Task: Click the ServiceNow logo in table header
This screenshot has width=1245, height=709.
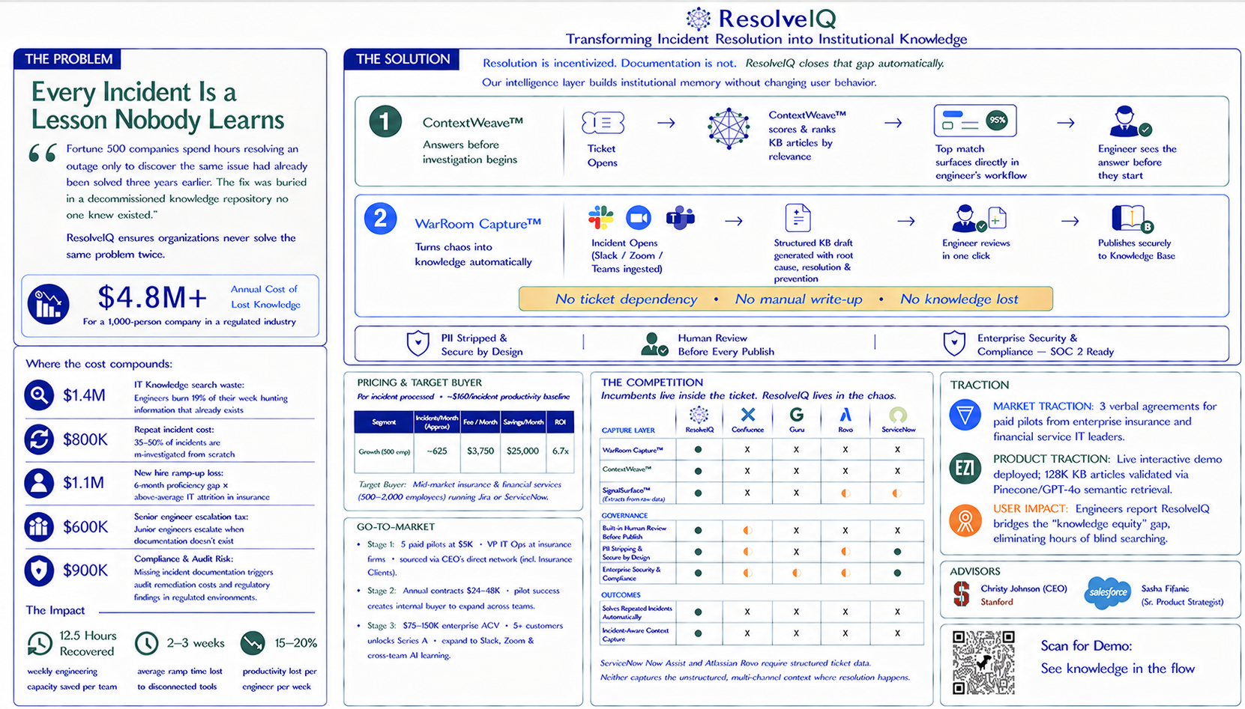Action: click(x=898, y=415)
